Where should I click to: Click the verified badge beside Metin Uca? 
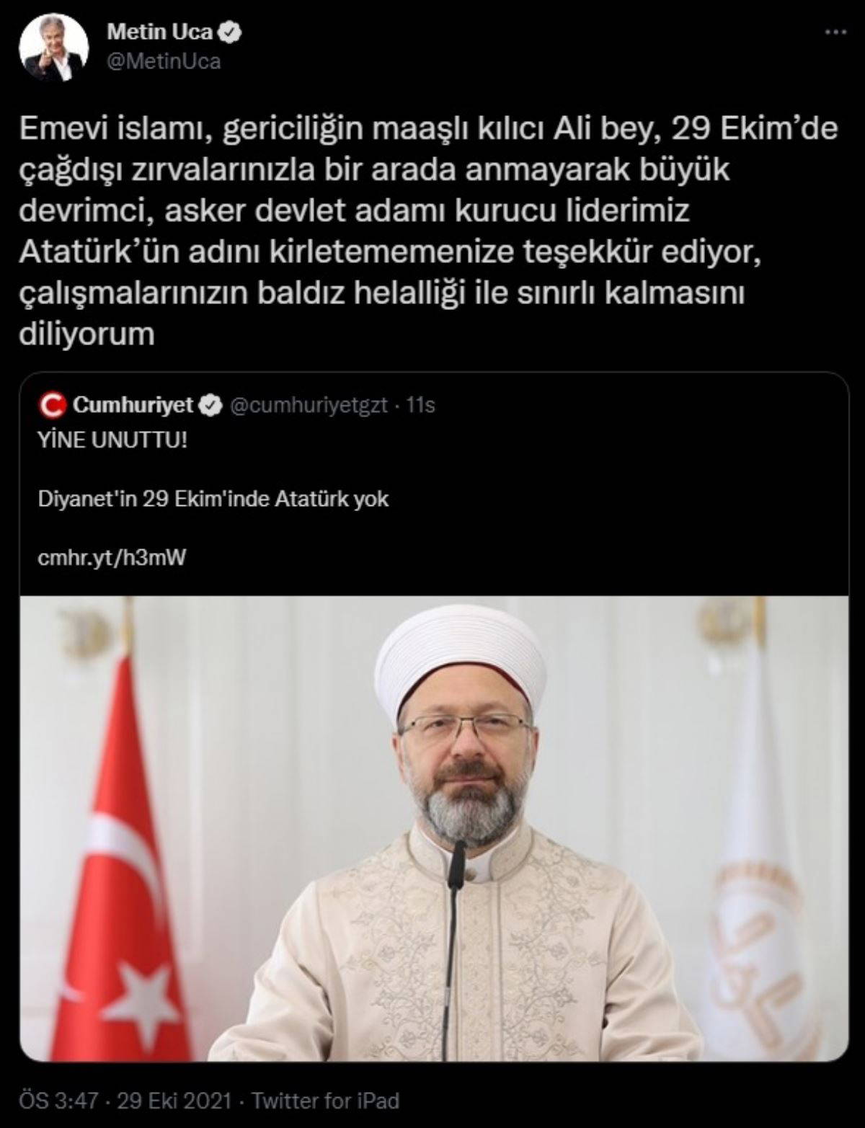tap(231, 32)
